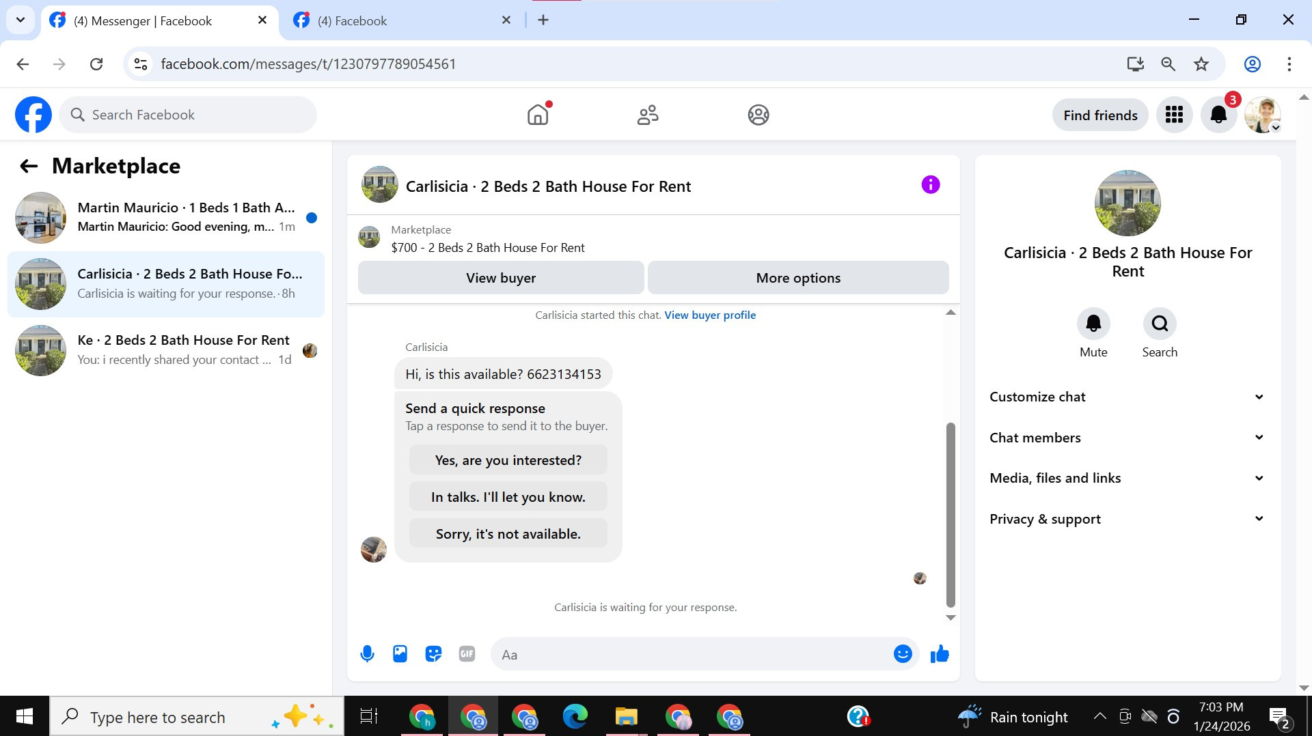Viewport: 1312px width, 736px height.
Task: Open Microsoft Edge from taskbar
Action: click(x=575, y=716)
